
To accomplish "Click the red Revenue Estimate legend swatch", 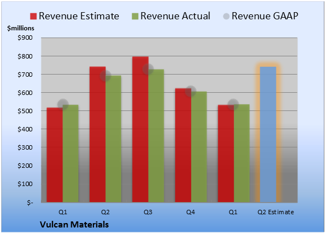I will coord(33,16).
